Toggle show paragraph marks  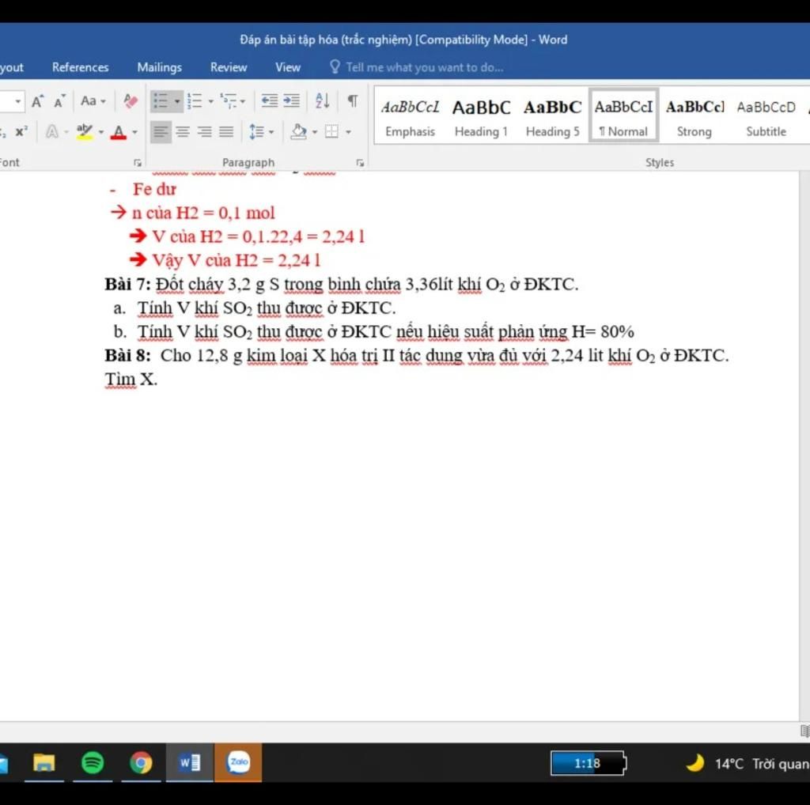(x=352, y=100)
